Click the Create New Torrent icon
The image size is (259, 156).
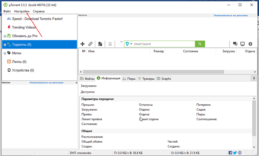click(100, 44)
